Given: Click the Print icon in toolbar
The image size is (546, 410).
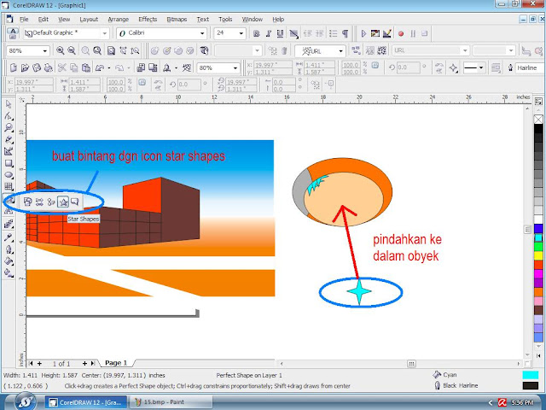Looking at the screenshot, I should [x=48, y=67].
